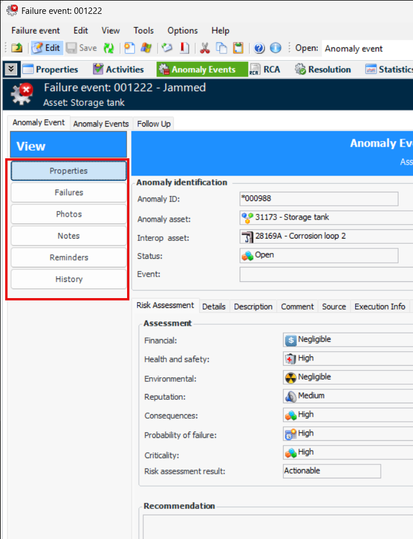Open the Resolution tab
The image size is (413, 539).
(323, 69)
